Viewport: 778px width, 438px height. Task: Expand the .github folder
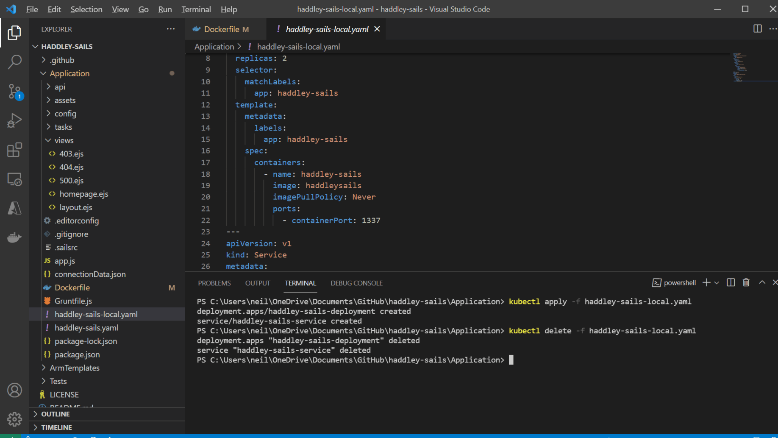[x=62, y=60]
